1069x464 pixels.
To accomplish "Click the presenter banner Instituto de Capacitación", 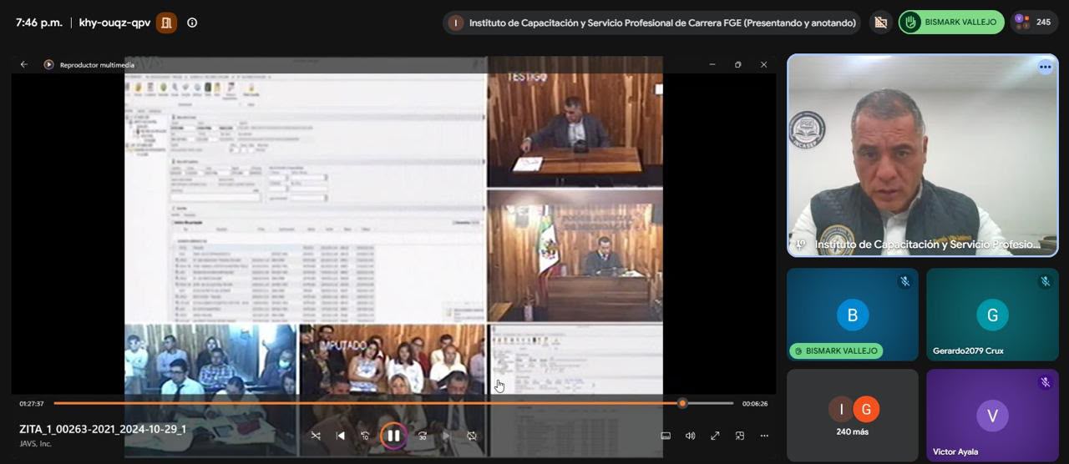I will pyautogui.click(x=652, y=23).
